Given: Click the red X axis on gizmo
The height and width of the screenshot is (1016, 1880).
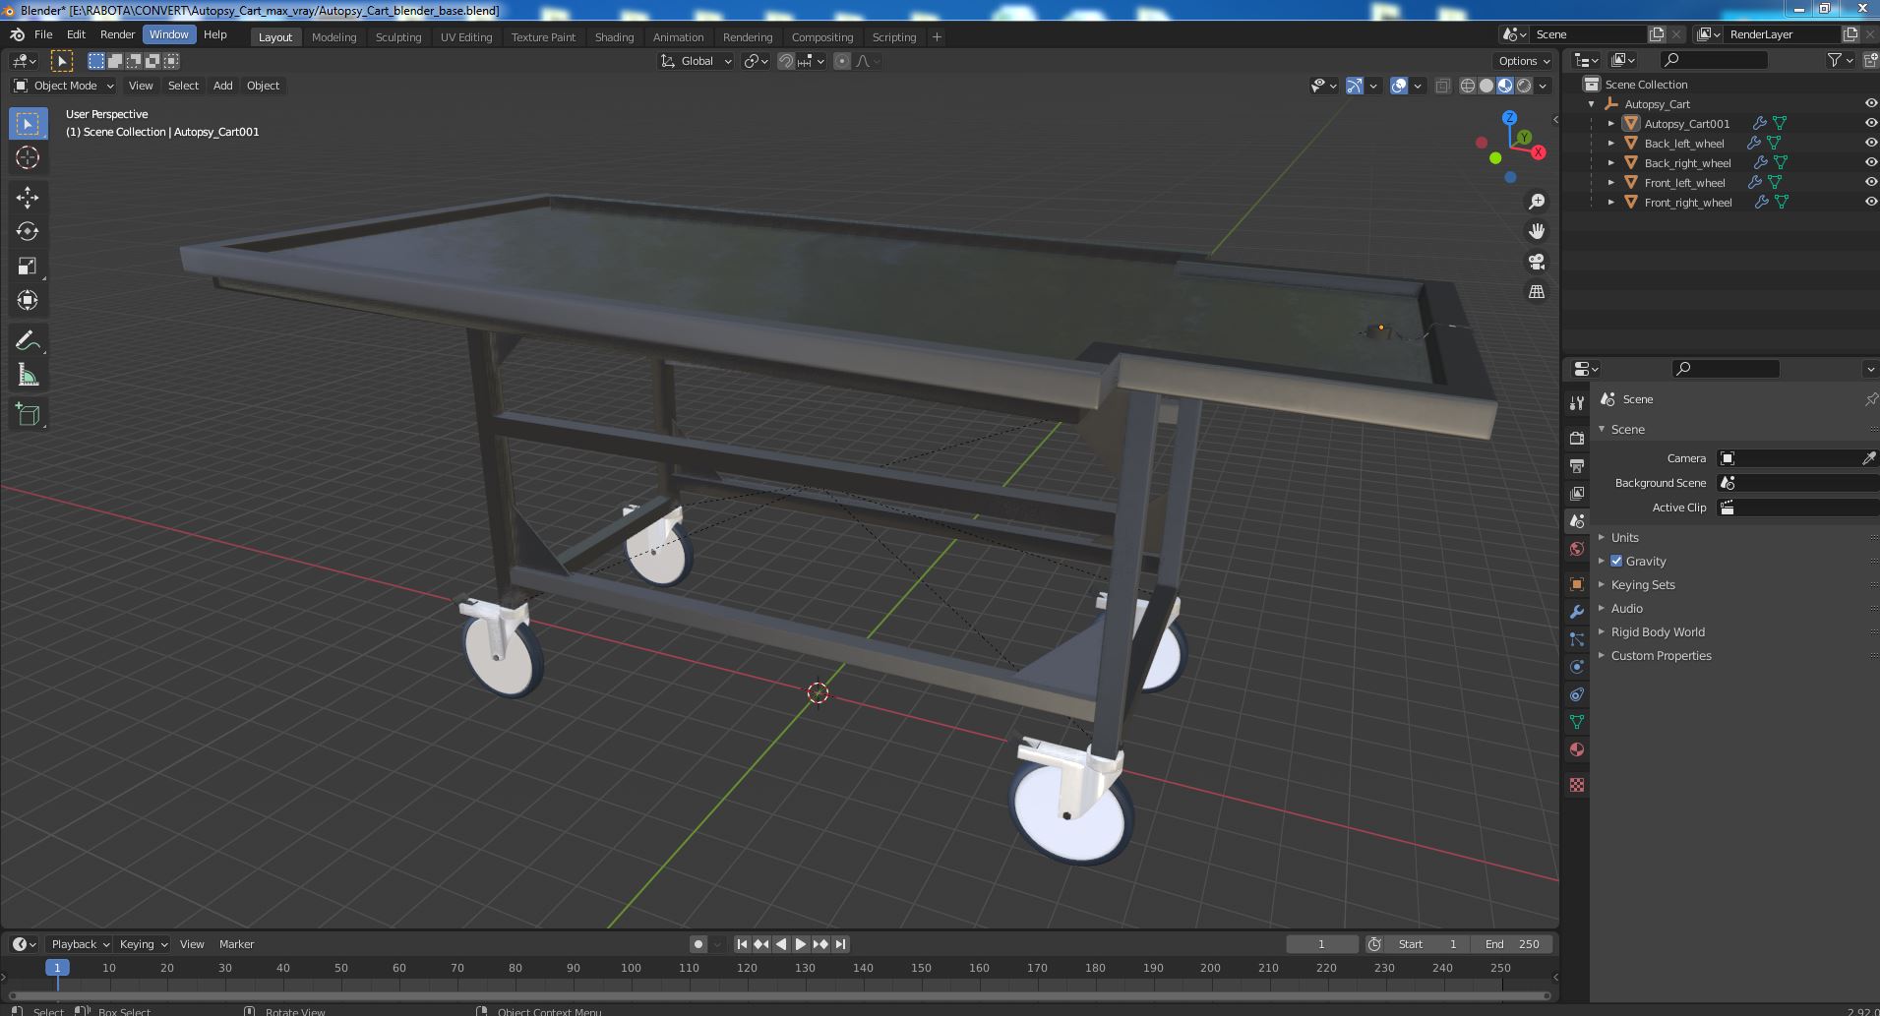Looking at the screenshot, I should pyautogui.click(x=1539, y=152).
